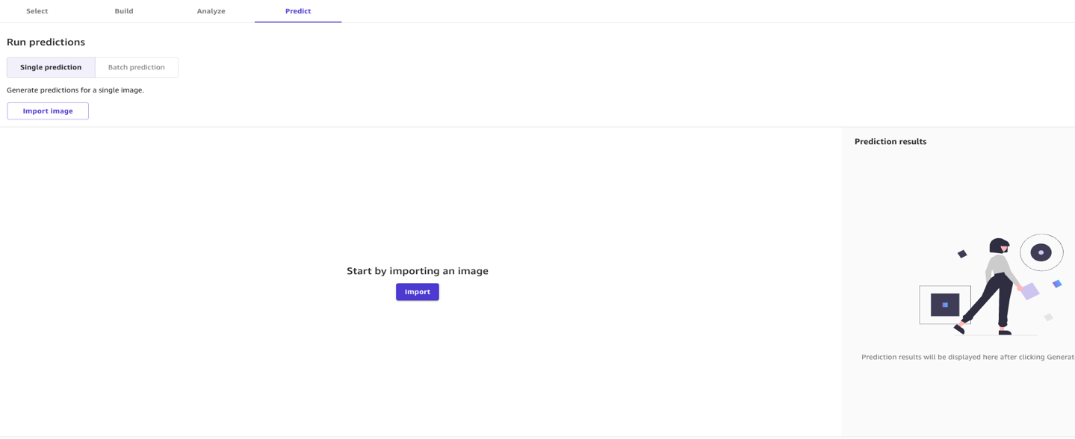
Task: Click the Import image button
Action: [x=47, y=110]
